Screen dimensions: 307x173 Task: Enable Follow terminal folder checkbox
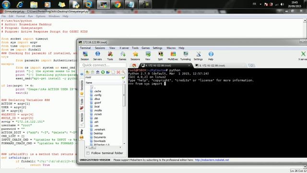[88, 153]
